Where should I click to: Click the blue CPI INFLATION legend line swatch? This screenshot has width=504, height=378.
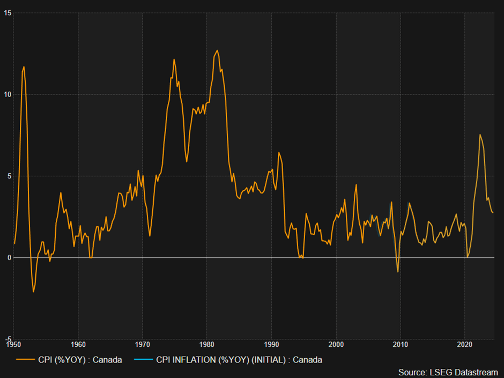[143, 359]
